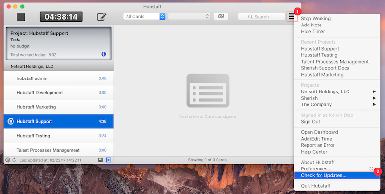This screenshot has height=194, width=385.
Task: Click the flag icon button in toolbar
Action: point(221,16)
